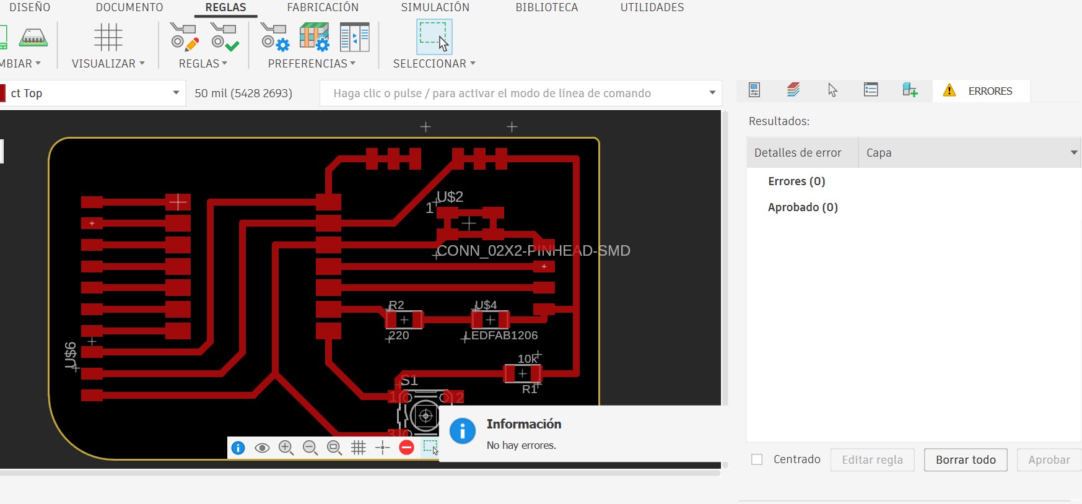Toggle the eye visibility icon
The width and height of the screenshot is (1082, 504).
[262, 448]
